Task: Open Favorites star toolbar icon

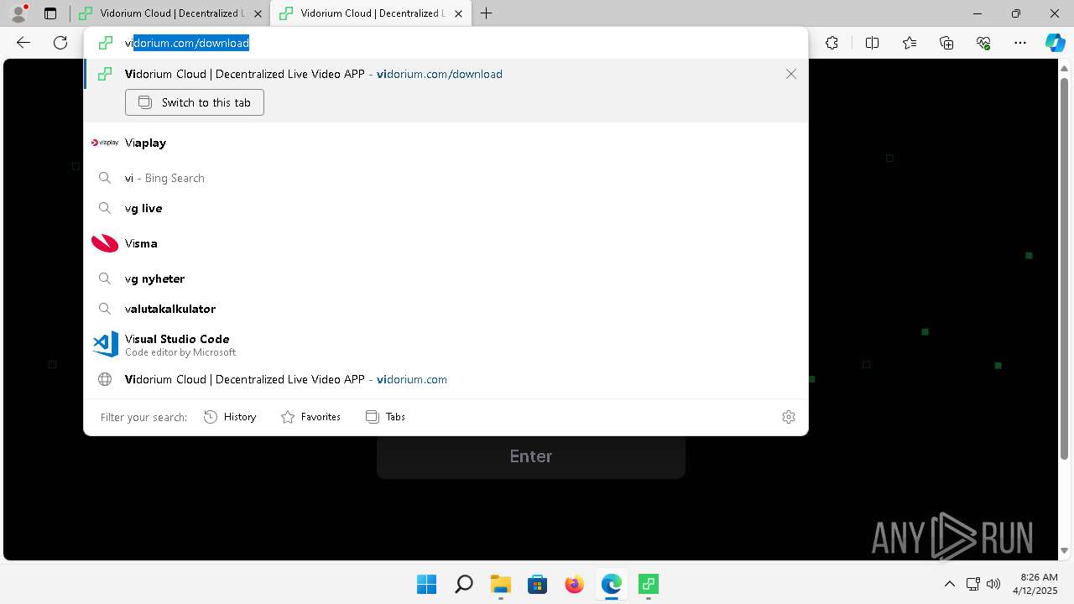Action: point(910,43)
